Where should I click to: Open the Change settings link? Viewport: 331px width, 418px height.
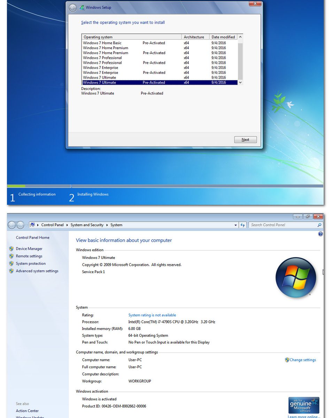click(303, 360)
